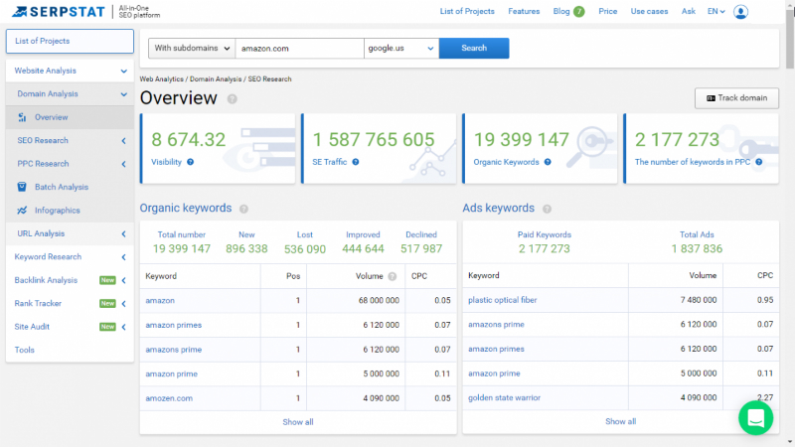This screenshot has width=795, height=447.
Task: Open the subdomains scope dropdown
Action: [x=192, y=48]
